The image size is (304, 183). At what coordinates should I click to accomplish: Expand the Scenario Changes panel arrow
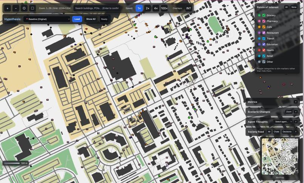(296, 112)
